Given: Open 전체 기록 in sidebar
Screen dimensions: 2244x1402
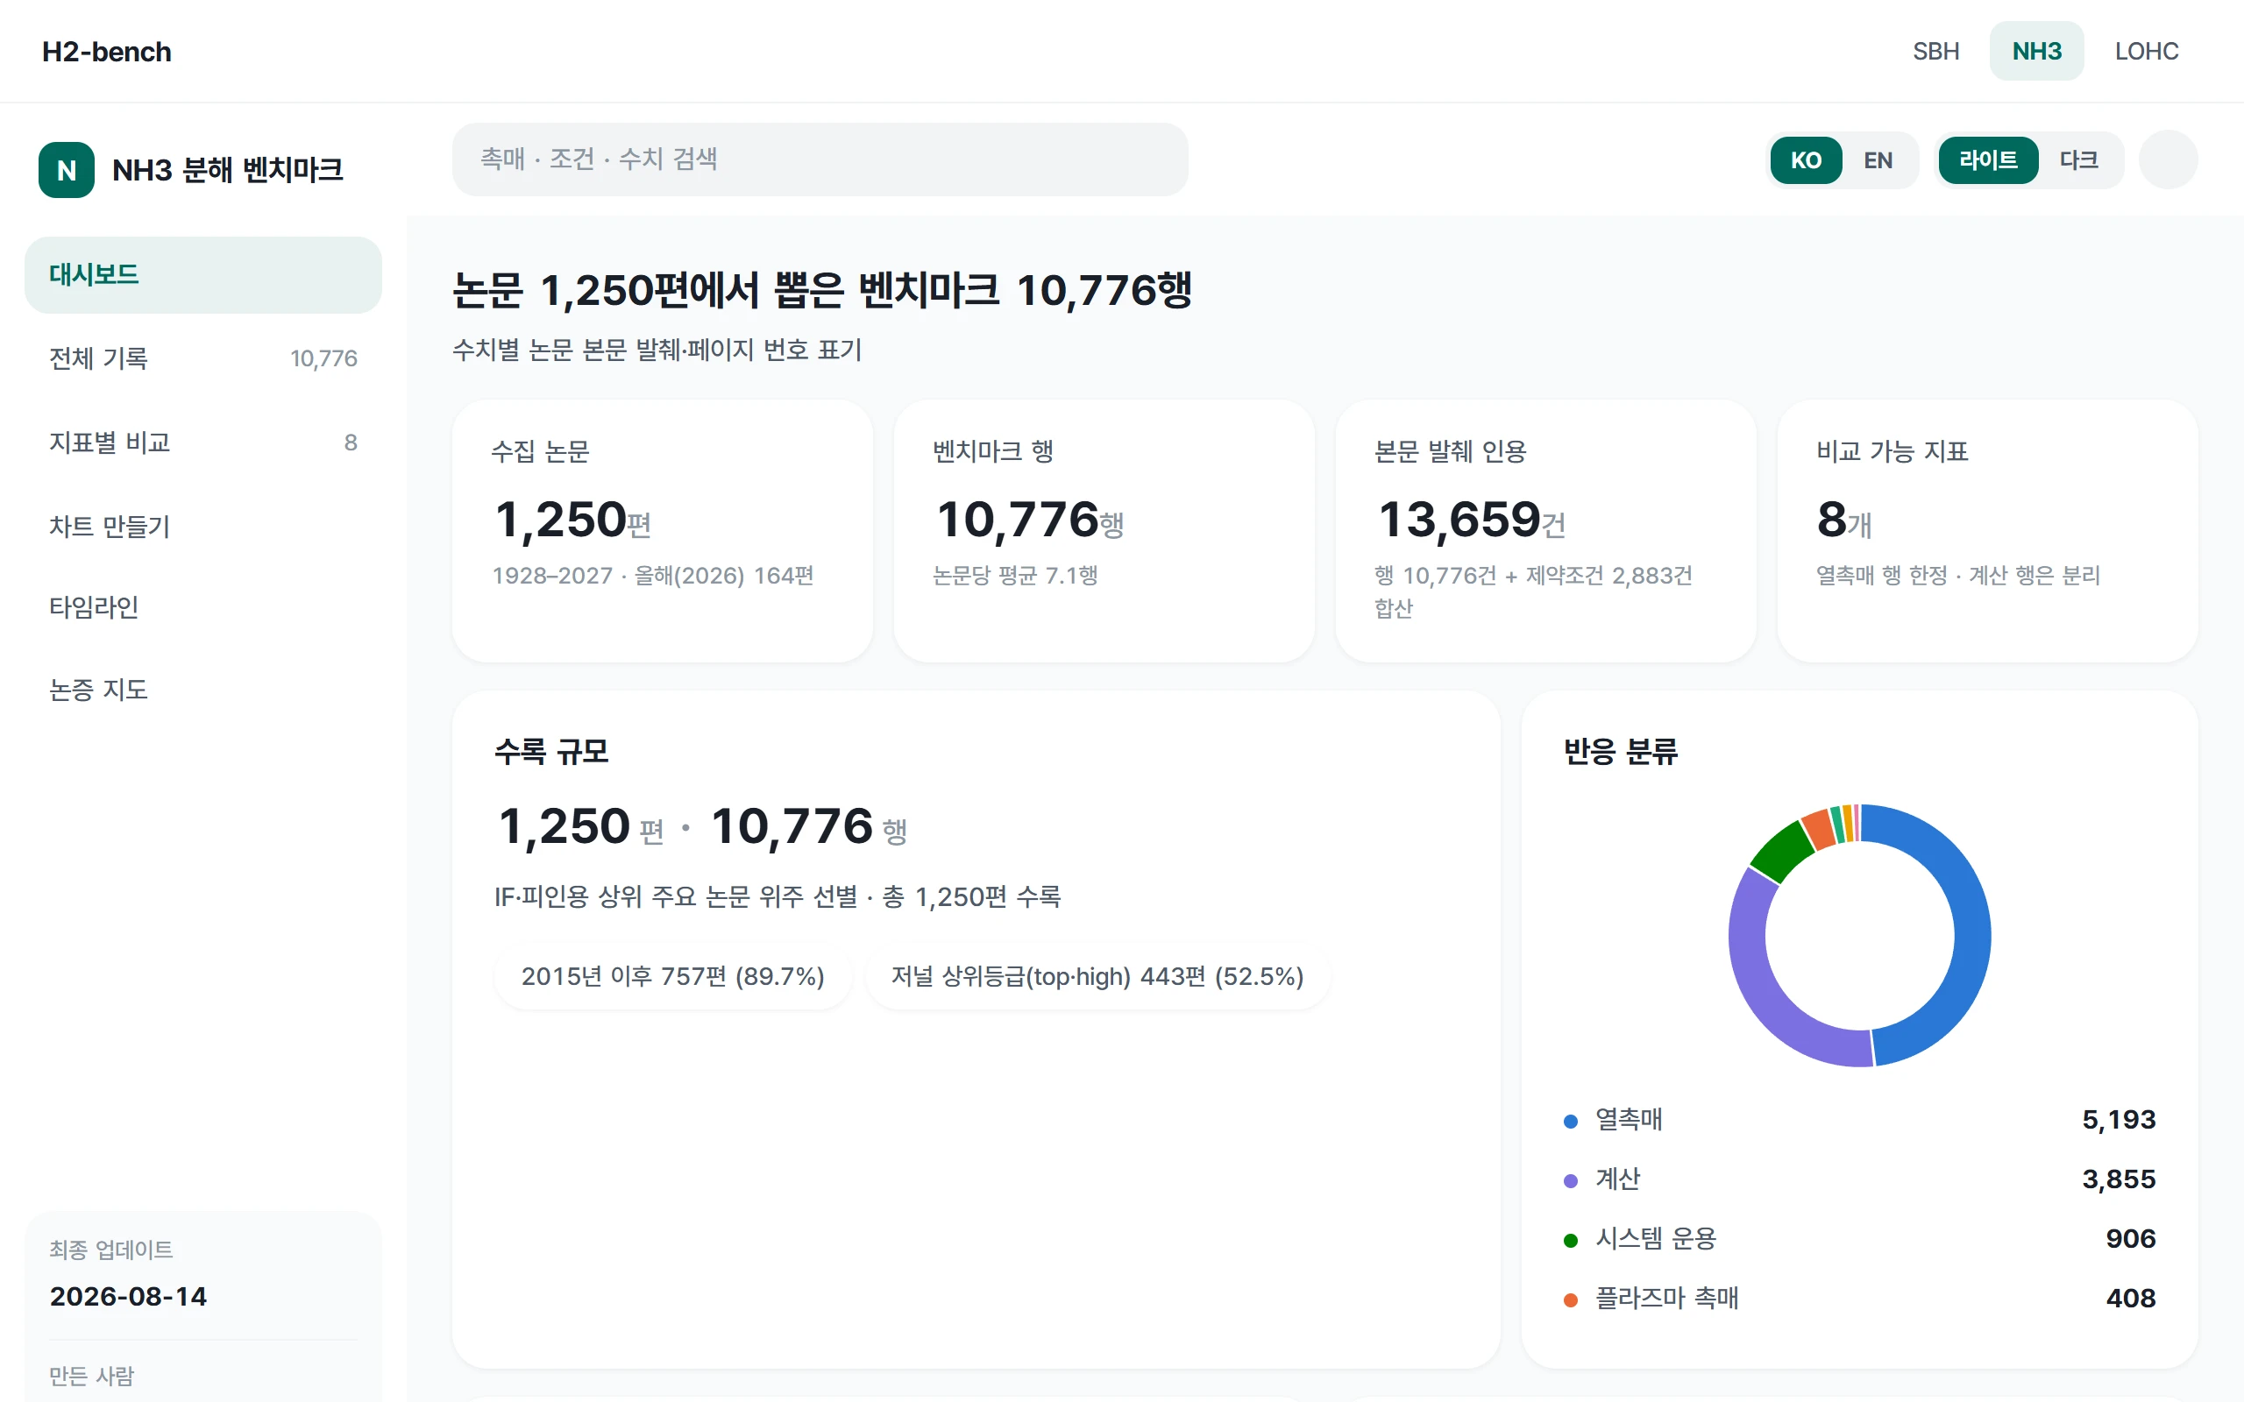Looking at the screenshot, I should (203, 358).
